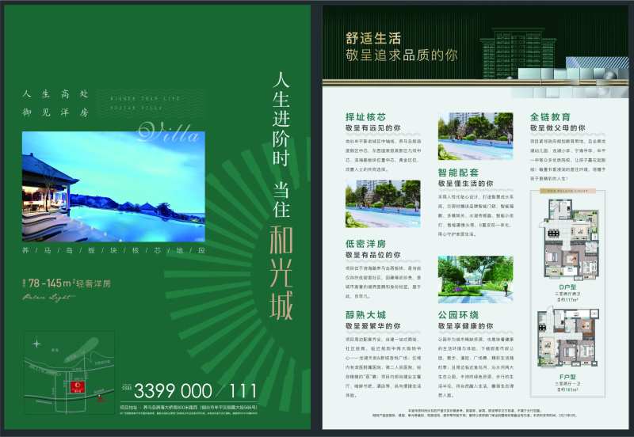Image resolution: width=634 pixels, height=437 pixels.
Task: Click the '敬呈做父母的你' subtitle
Action: 558,128
